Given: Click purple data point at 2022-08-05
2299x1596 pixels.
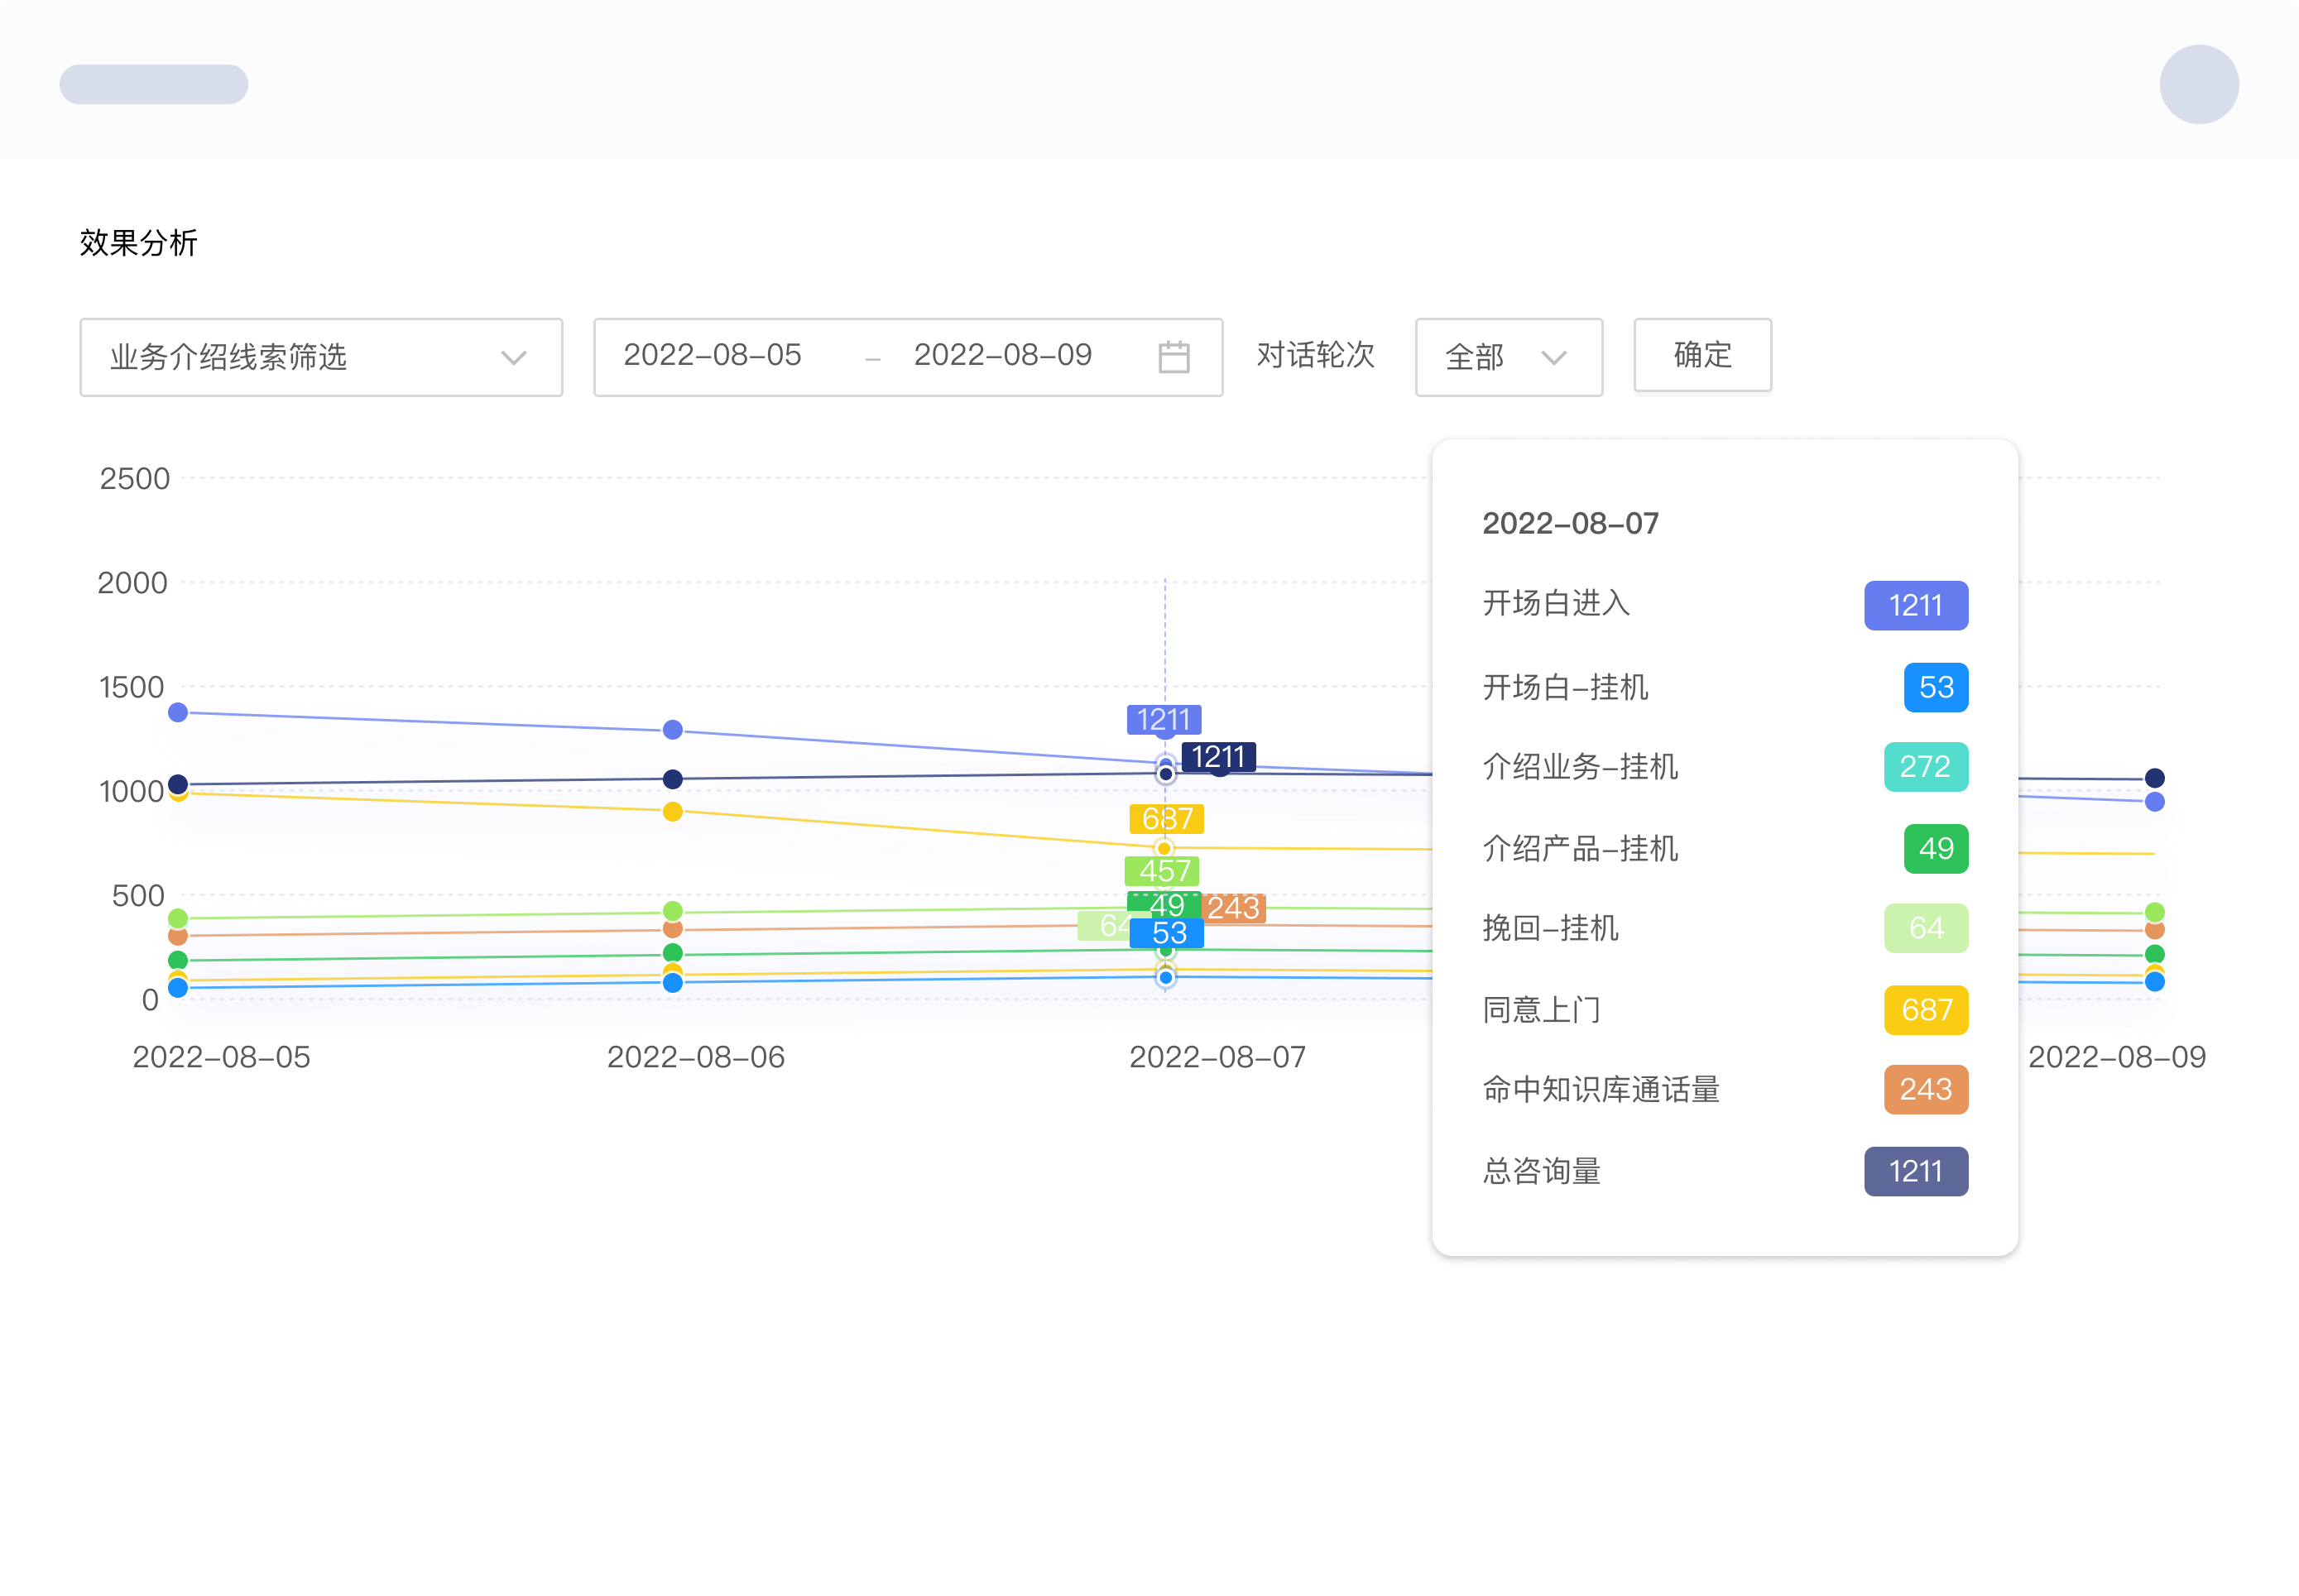Looking at the screenshot, I should (x=178, y=712).
